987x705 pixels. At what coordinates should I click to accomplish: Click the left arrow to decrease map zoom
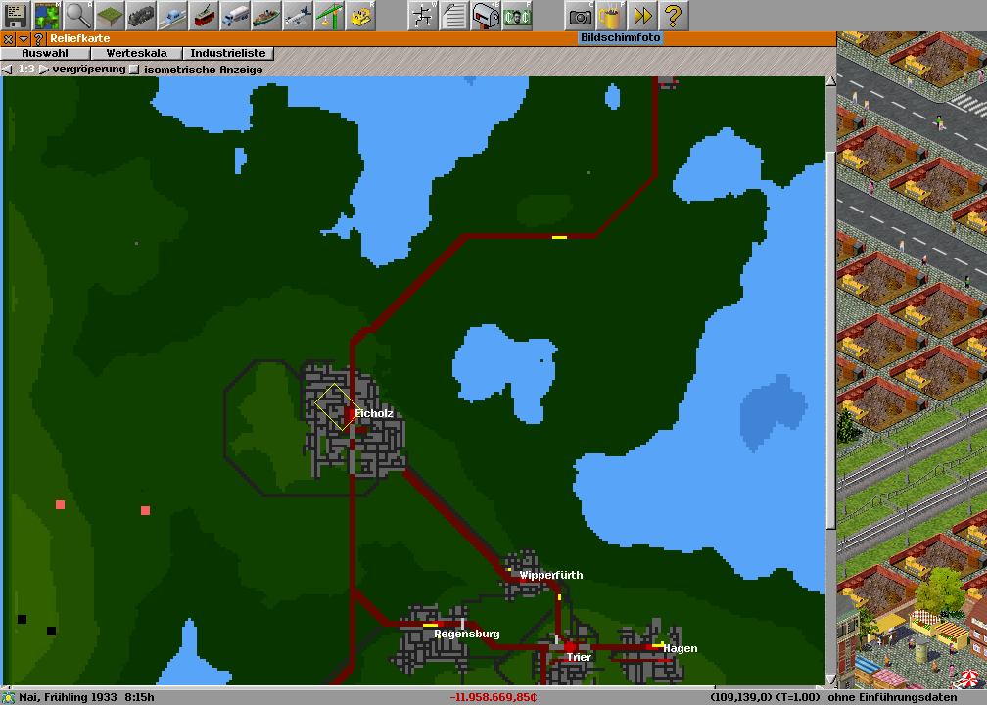(x=8, y=70)
